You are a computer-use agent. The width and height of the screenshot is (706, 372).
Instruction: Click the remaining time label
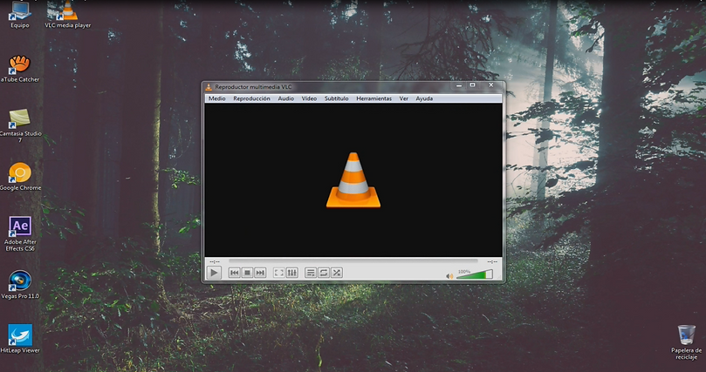pos(492,261)
